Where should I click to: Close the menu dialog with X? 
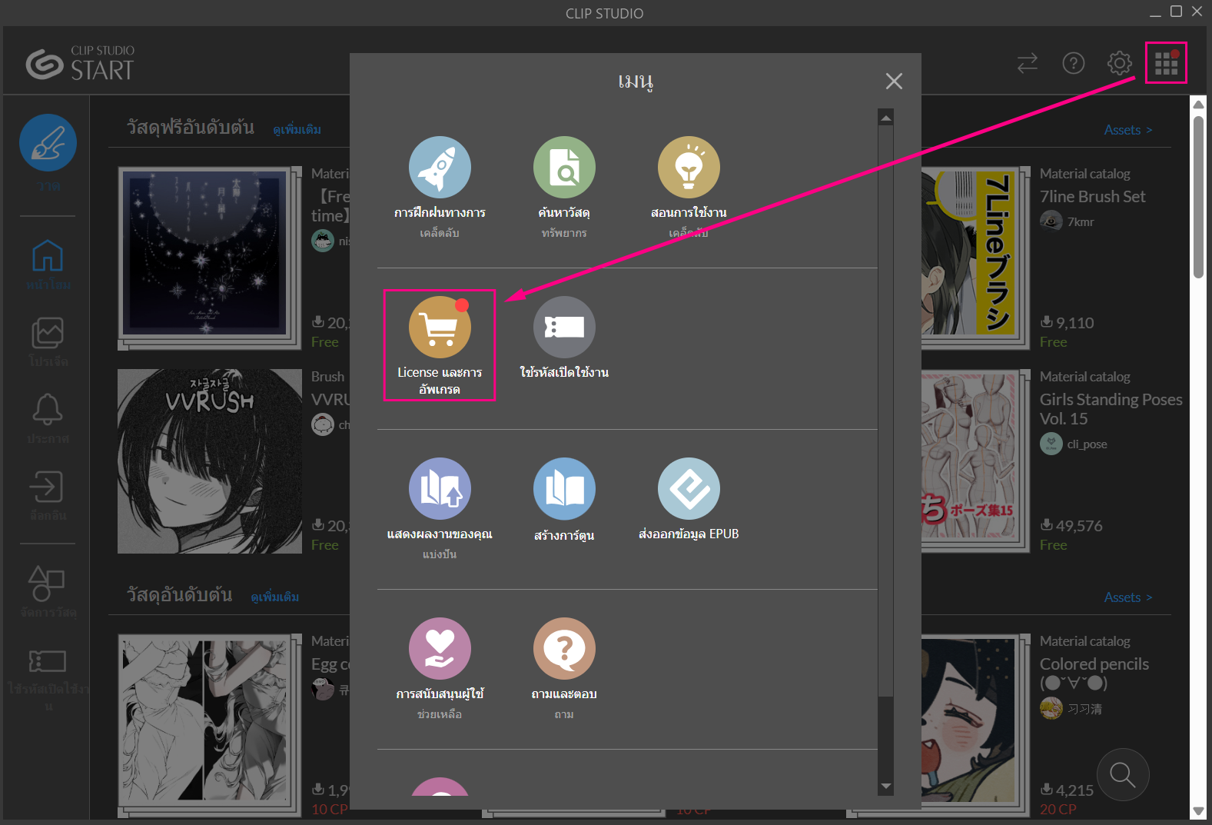point(893,81)
